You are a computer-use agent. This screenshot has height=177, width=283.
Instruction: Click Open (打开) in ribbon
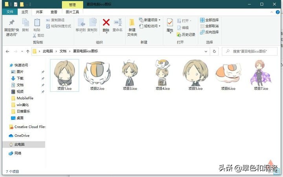184,21
